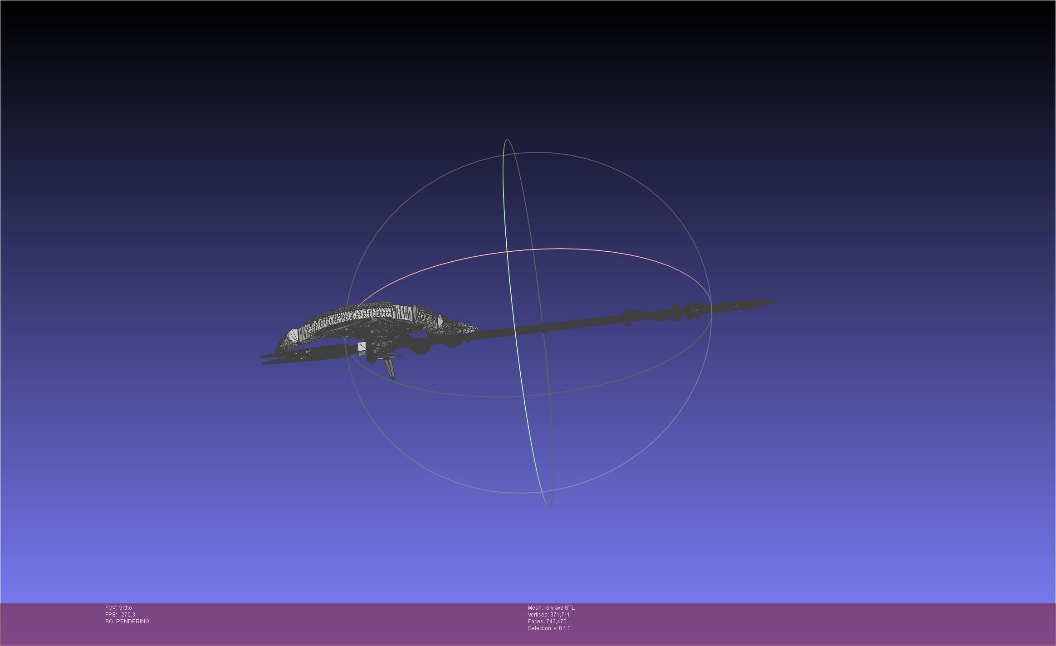The width and height of the screenshot is (1056, 646).
Task: Click the curved hook near axe head
Action: click(421, 347)
